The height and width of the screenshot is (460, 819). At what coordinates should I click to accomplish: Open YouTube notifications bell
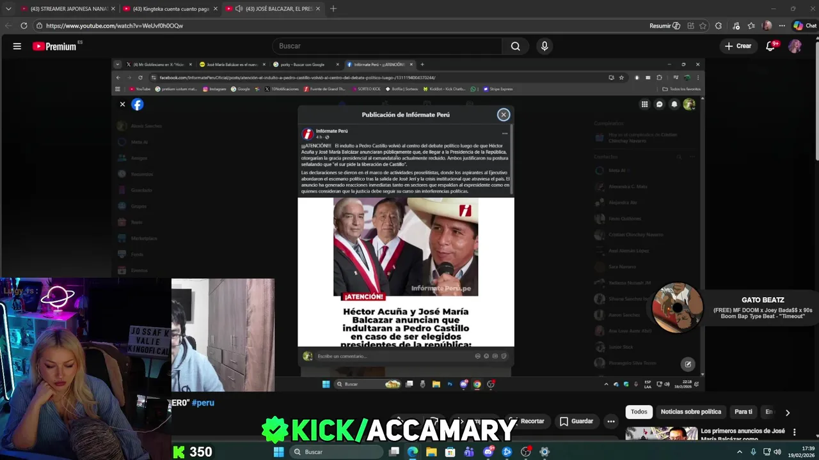click(771, 46)
